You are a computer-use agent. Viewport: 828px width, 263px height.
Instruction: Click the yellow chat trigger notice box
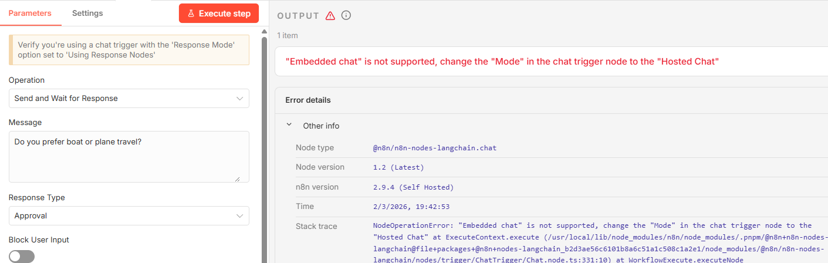129,50
